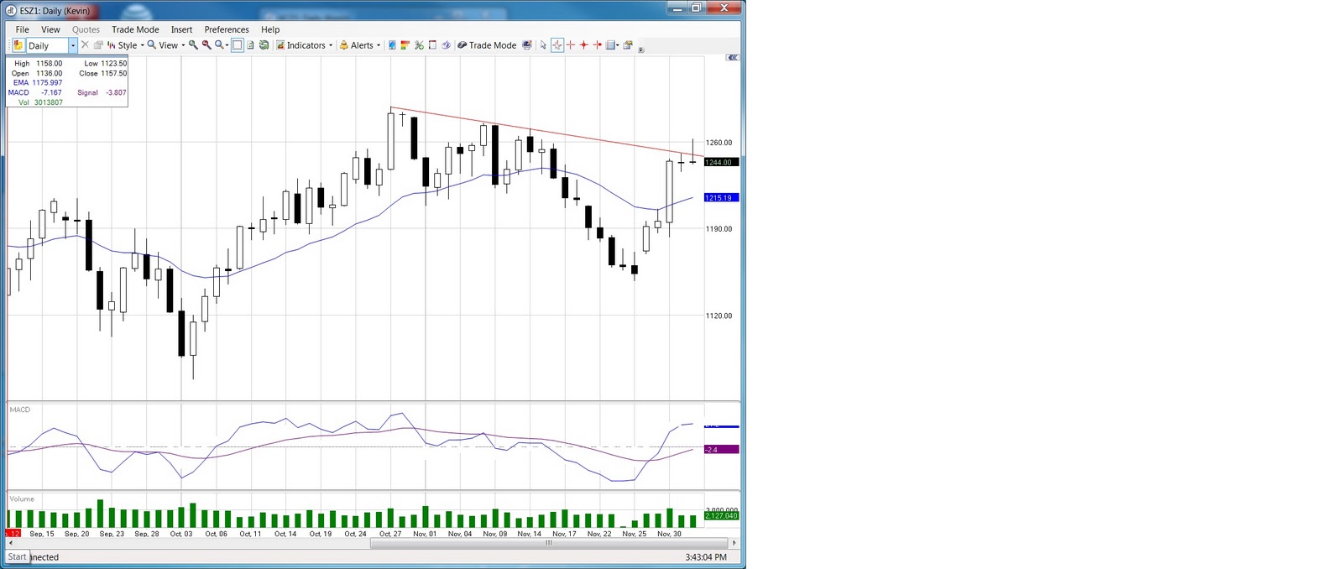Click the red descending trendline
The width and height of the screenshot is (1343, 569).
click(x=546, y=132)
